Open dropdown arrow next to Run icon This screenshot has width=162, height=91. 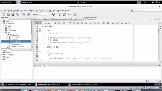71,14
